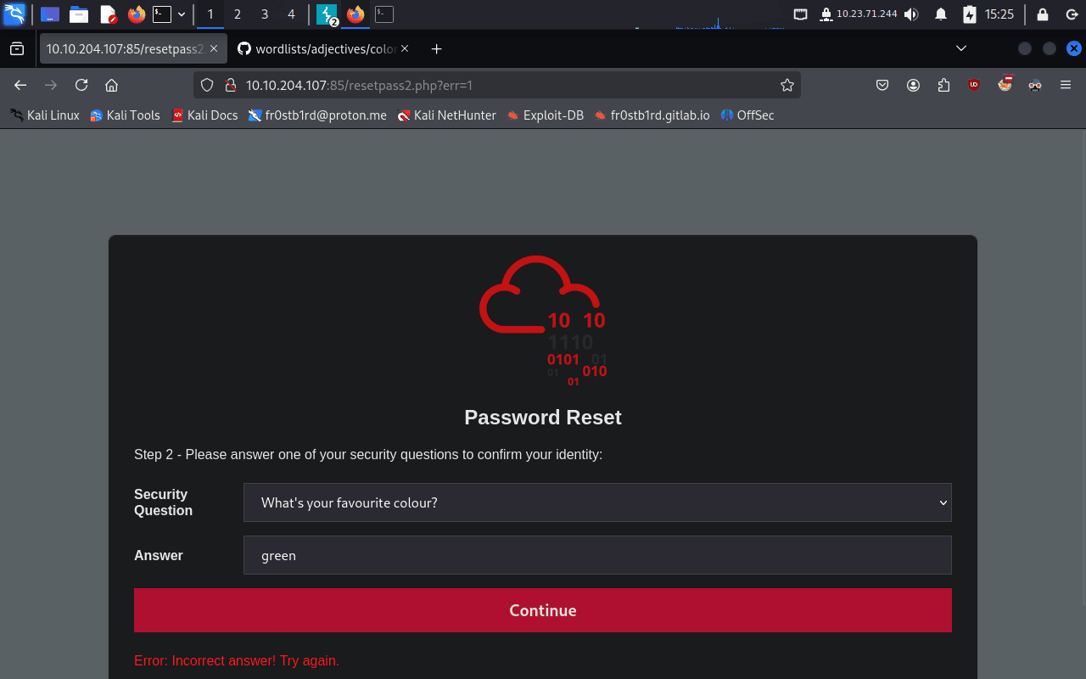The image size is (1086, 679).
Task: Click the Save to Pocket icon
Action: tap(882, 85)
